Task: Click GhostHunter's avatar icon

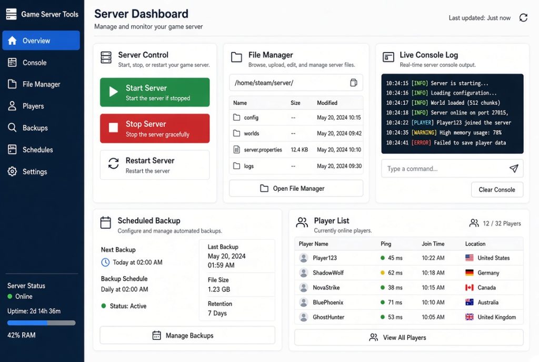Action: tap(304, 317)
